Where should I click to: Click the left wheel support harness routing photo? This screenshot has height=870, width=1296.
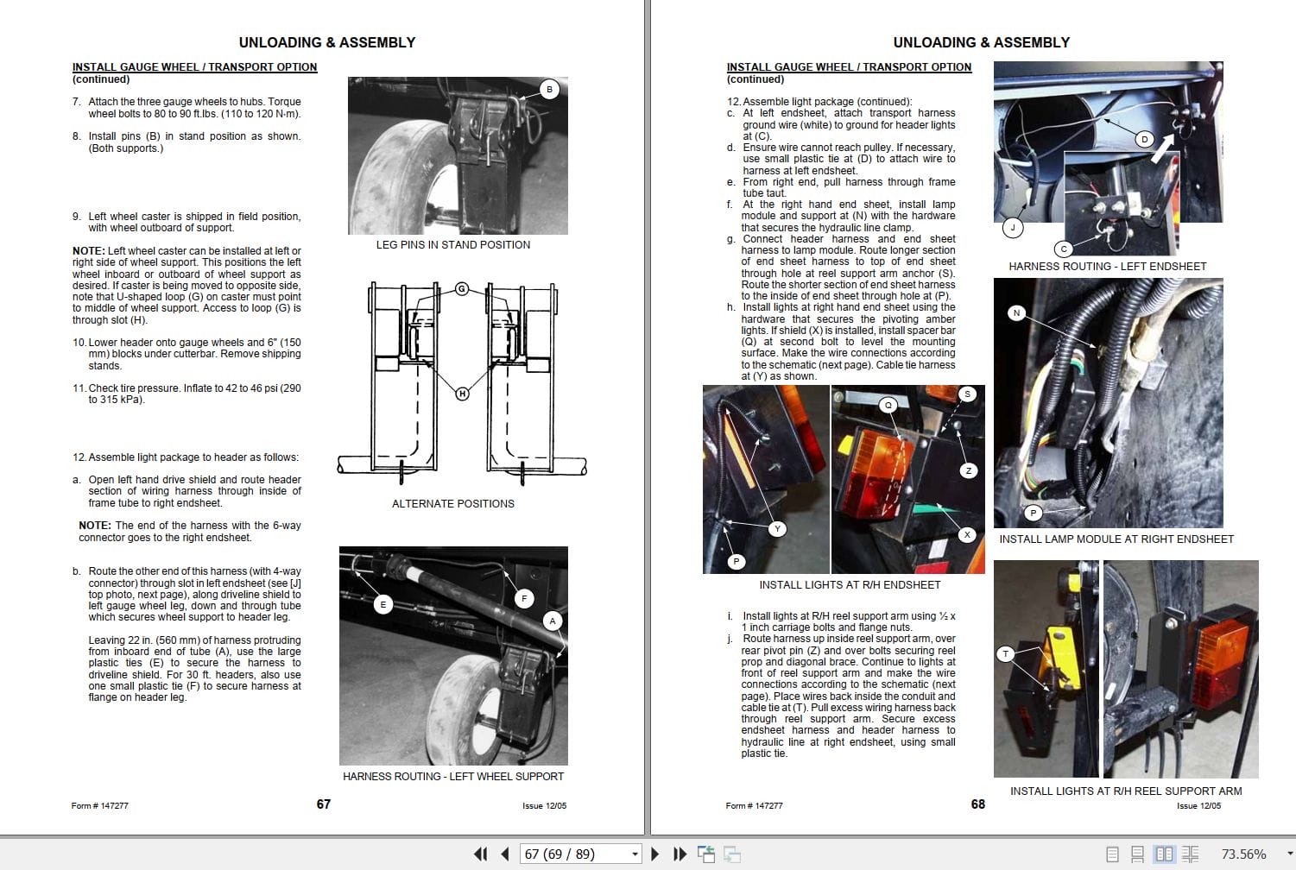pos(453,656)
